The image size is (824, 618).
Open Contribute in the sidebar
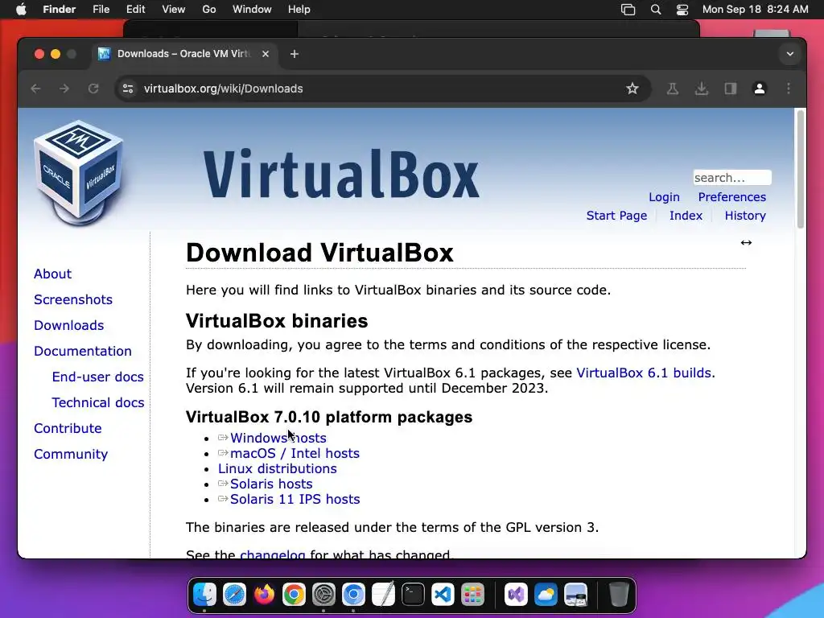[68, 428]
